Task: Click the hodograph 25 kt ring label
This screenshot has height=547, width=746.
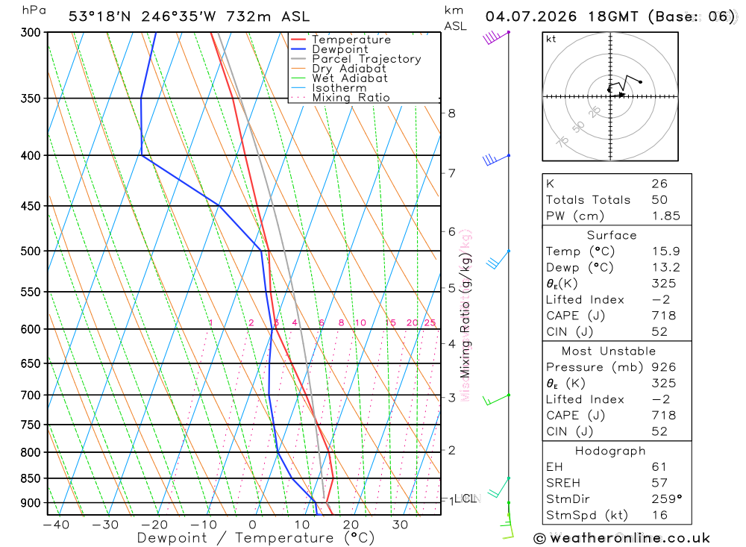Action: coord(595,112)
